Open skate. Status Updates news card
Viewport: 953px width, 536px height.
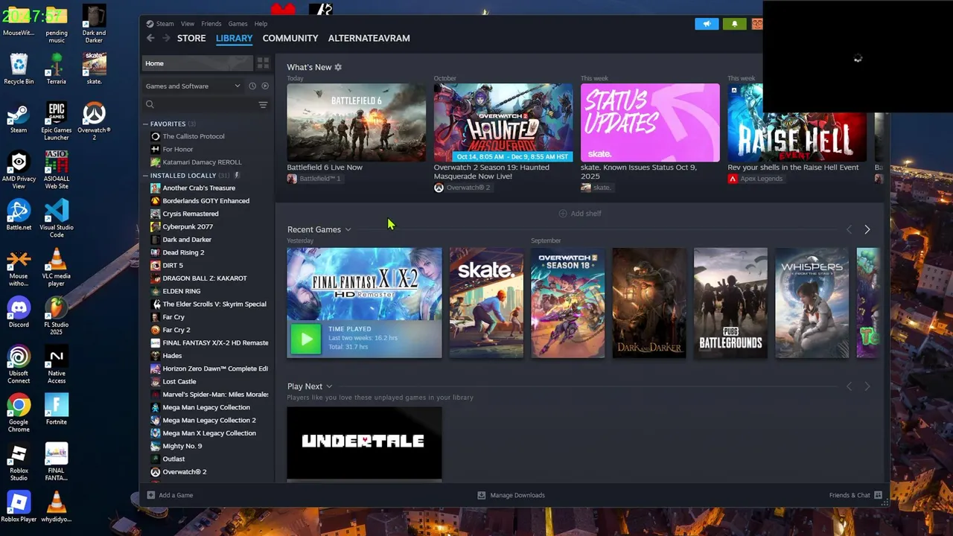[x=650, y=123]
